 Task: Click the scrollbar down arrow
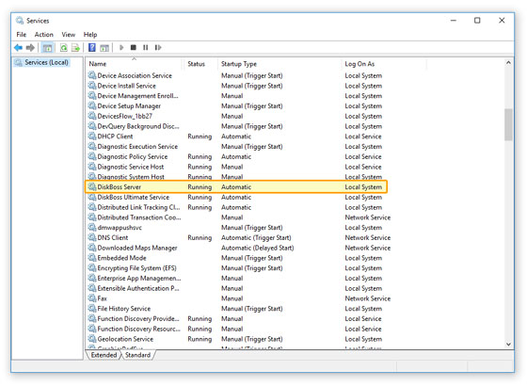508,345
